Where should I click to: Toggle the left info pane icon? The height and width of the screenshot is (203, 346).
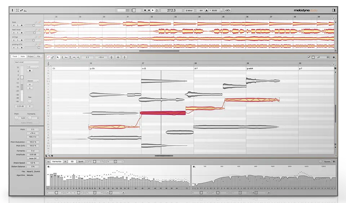[x=13, y=10]
